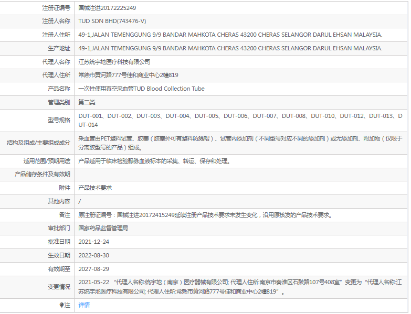Click agent address 常熟市黄河路777号
Image resolution: width=411 pixels, height=314 pixels.
tap(128, 75)
